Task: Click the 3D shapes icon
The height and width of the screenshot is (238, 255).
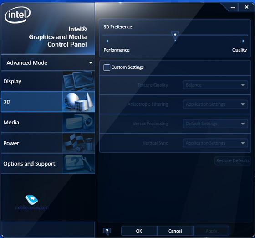Action: [x=78, y=102]
